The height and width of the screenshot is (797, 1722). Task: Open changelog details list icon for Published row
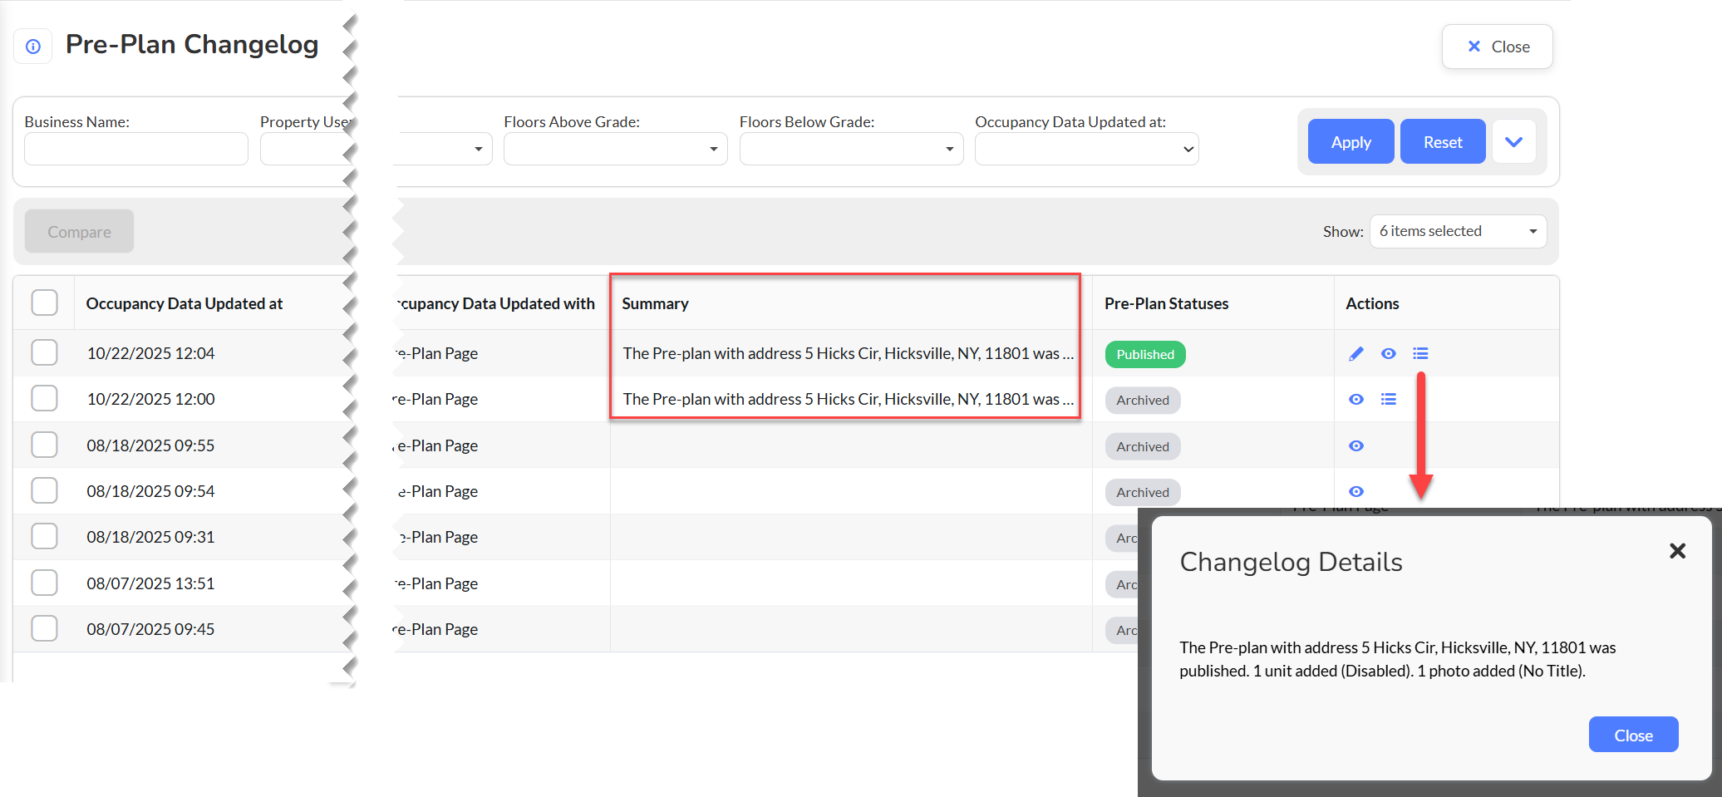[x=1420, y=354]
